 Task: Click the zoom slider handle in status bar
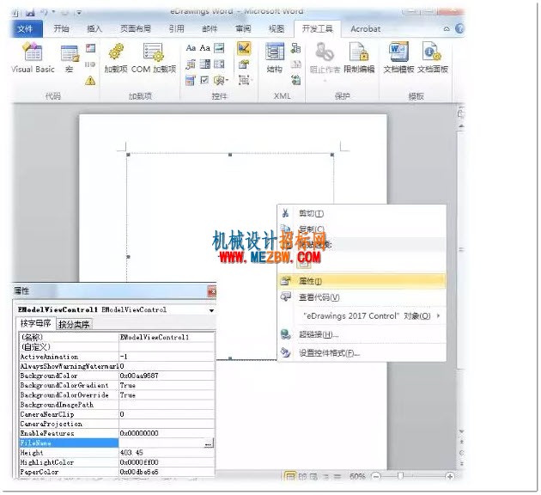point(400,476)
